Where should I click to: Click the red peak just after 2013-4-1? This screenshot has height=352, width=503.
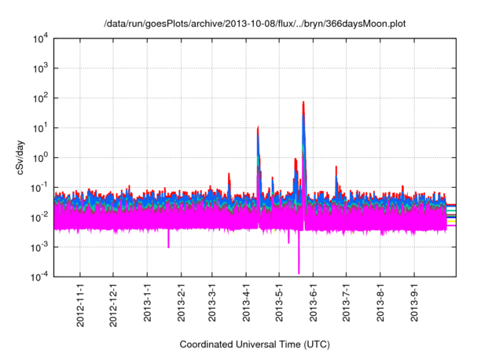pos(259,128)
